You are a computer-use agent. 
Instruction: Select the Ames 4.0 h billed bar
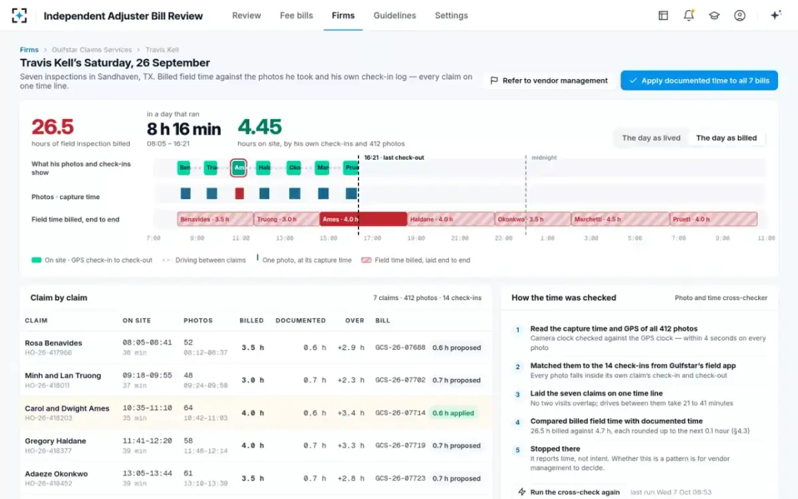click(x=362, y=219)
